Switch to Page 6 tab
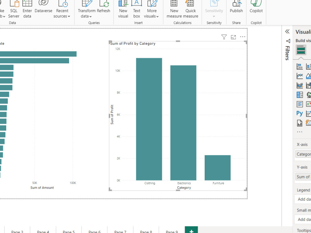 tap(95, 230)
